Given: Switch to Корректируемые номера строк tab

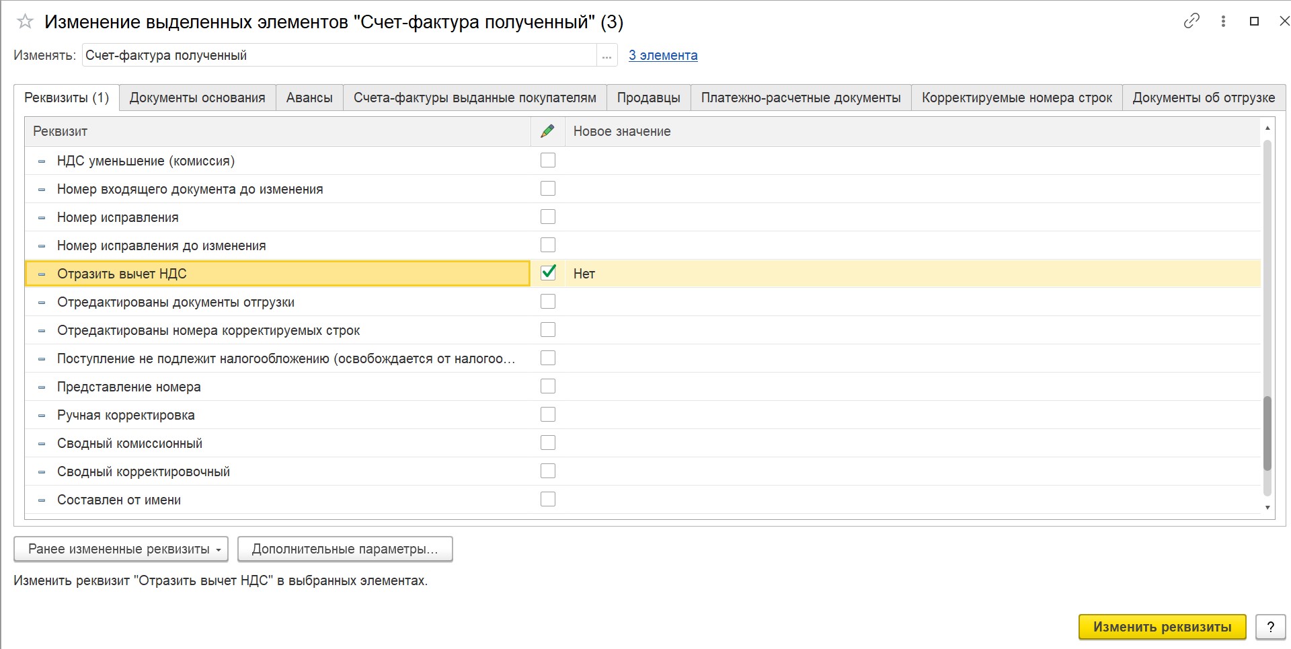Looking at the screenshot, I should pyautogui.click(x=1017, y=98).
